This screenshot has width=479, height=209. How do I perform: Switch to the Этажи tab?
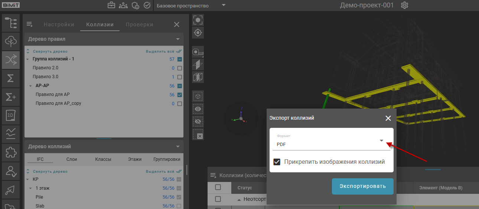[x=135, y=159]
